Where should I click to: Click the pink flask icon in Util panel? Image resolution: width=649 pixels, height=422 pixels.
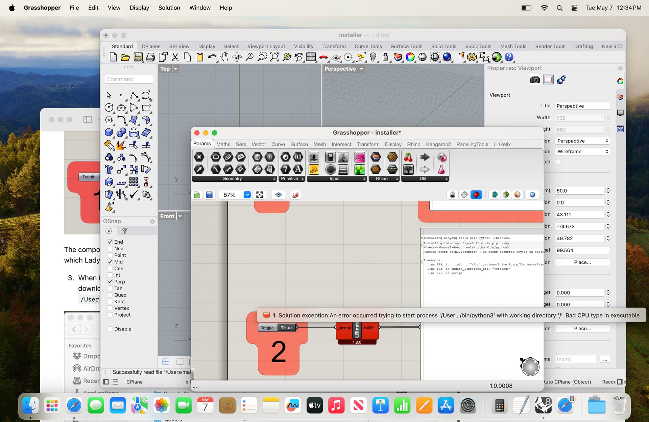(441, 169)
